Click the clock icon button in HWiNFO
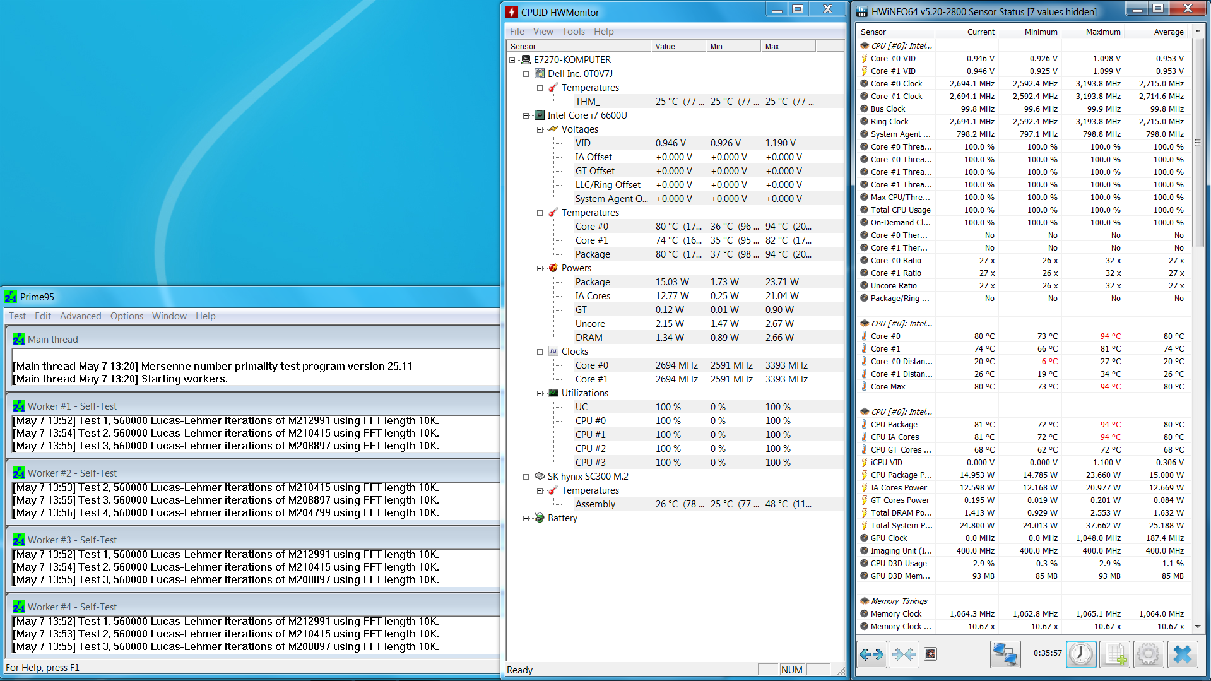 tap(1081, 654)
